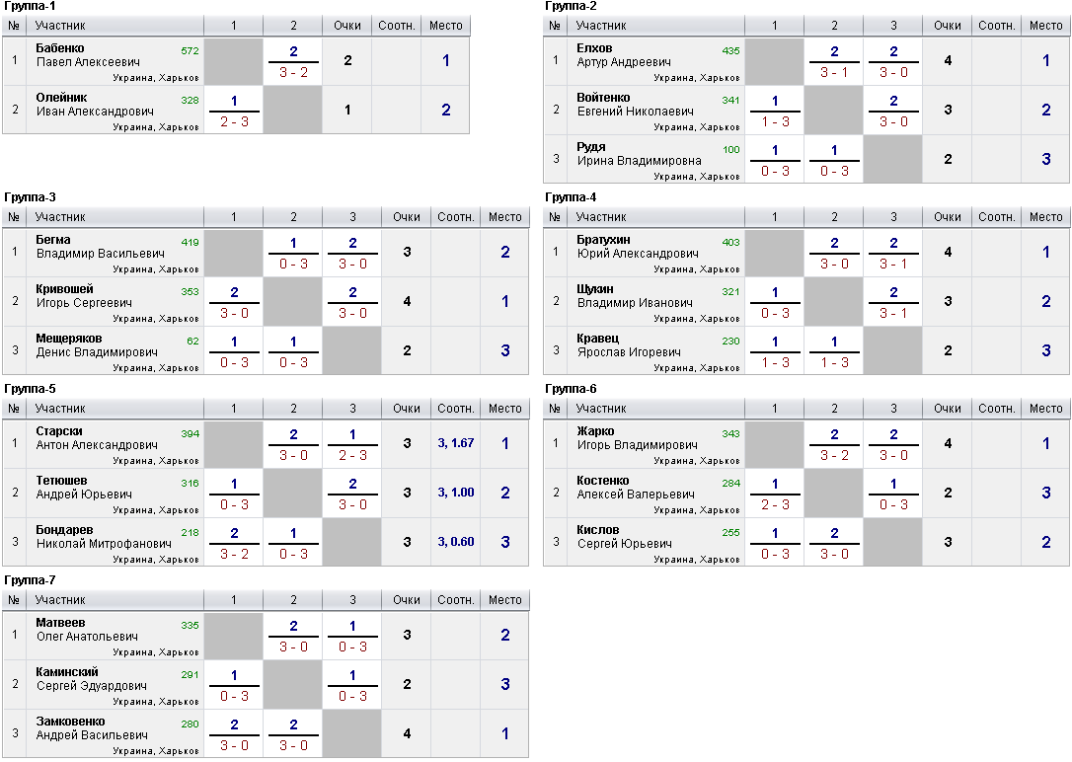
Task: Select the ratio 3, 1.67 for Старски
Action: pyautogui.click(x=455, y=443)
